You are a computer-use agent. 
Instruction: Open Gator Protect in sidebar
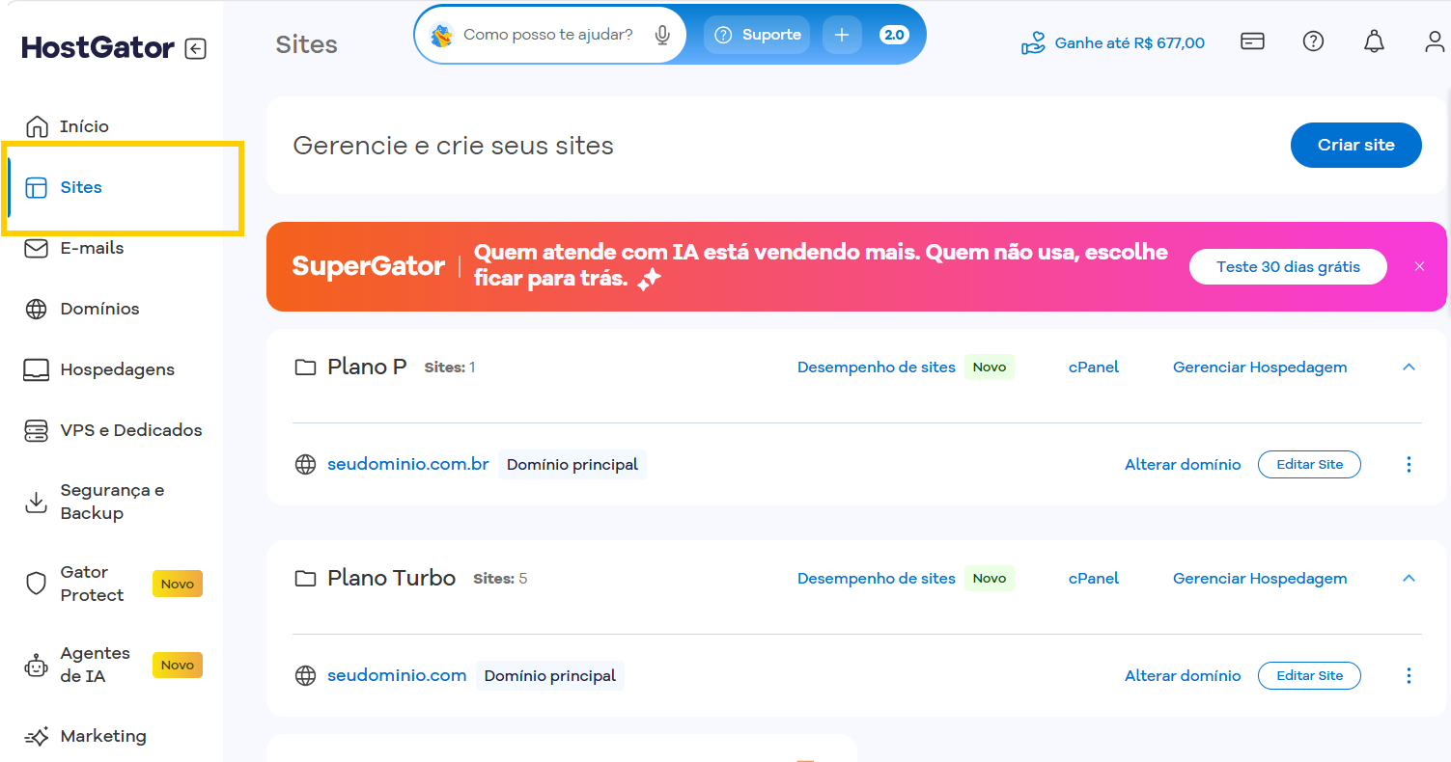(92, 584)
